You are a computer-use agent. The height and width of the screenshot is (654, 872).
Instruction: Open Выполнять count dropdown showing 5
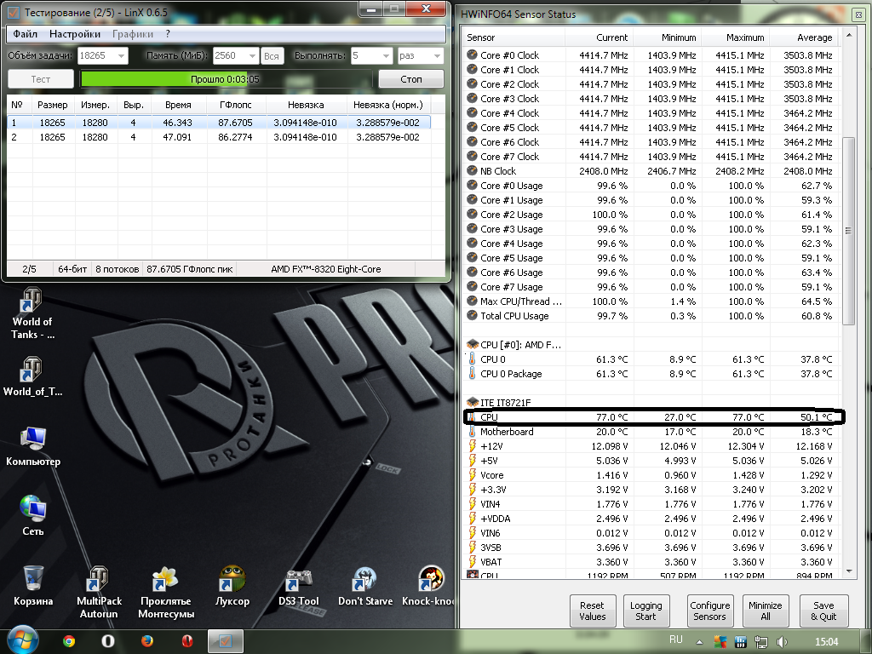[372, 55]
